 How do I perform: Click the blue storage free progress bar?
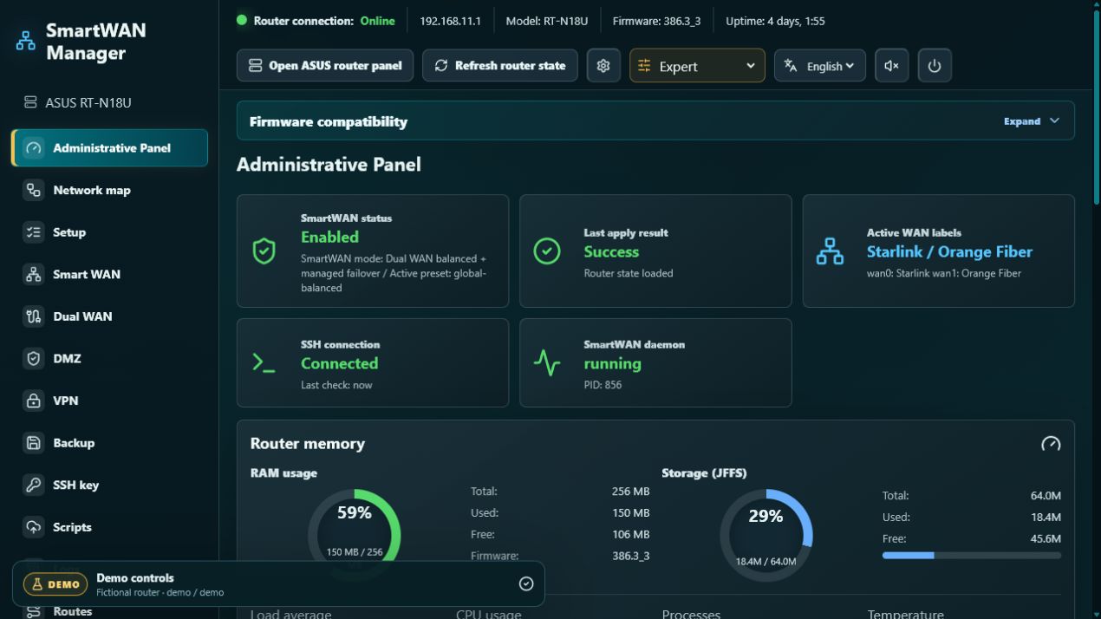click(972, 555)
